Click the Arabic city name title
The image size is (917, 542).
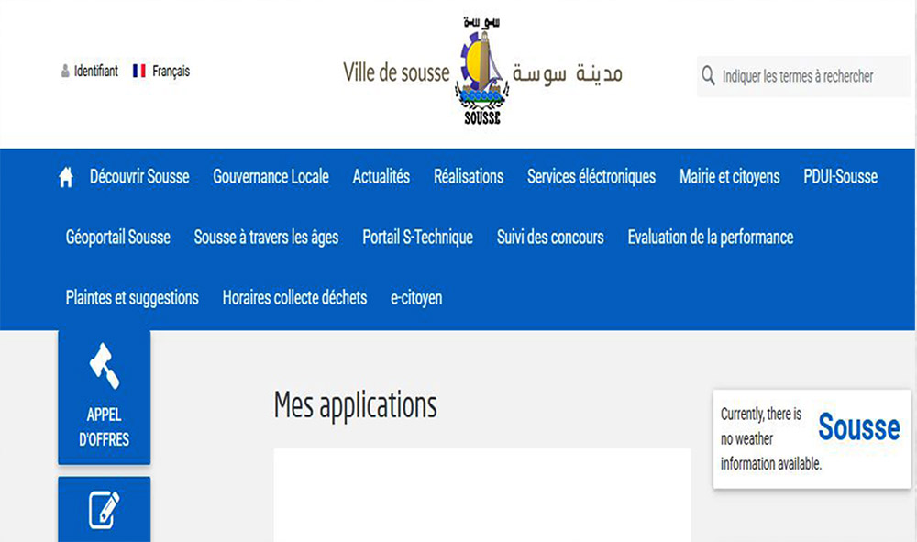coord(568,73)
